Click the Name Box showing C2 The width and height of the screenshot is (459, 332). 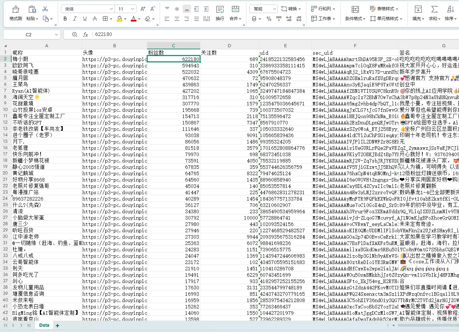(x=29, y=35)
